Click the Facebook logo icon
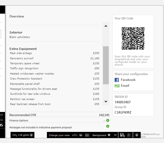Viewport: 164px width, 143px height. coord(117,80)
